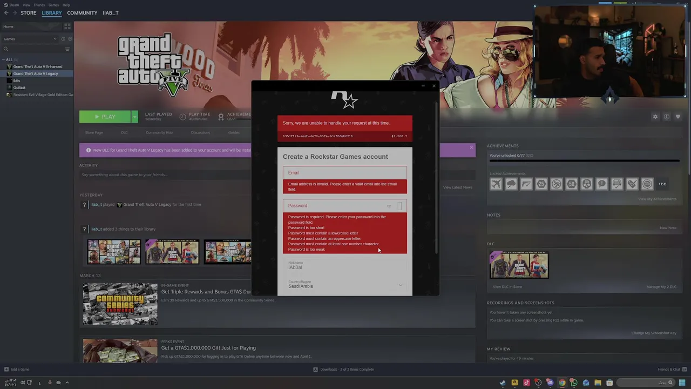Click the ready-to-play filter icon in sidebar
Screen dimensions: 691x389
[x=70, y=39]
